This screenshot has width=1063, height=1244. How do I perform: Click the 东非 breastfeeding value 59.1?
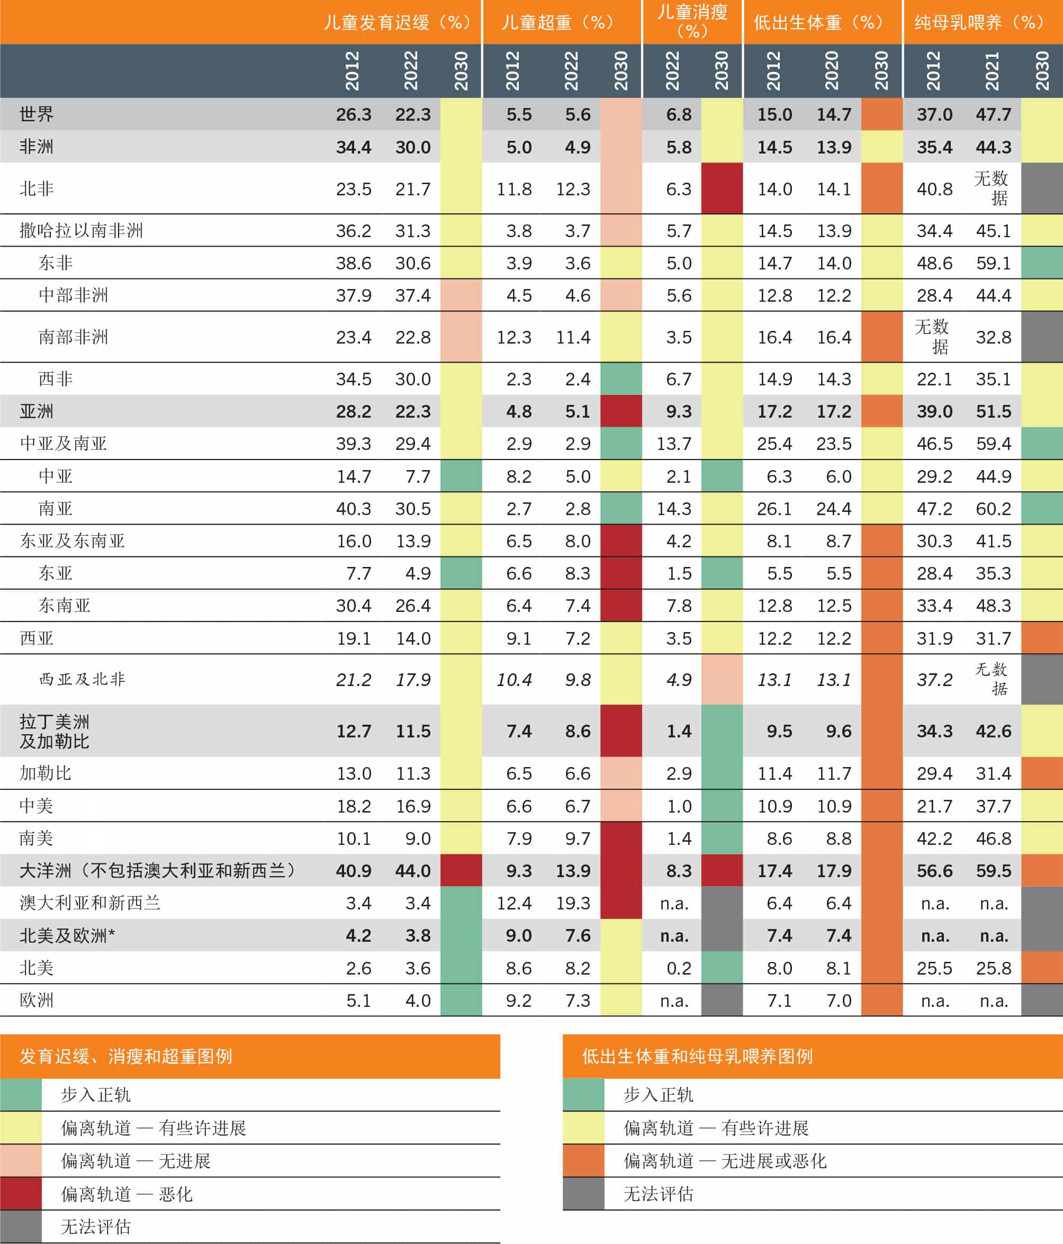coord(993,263)
